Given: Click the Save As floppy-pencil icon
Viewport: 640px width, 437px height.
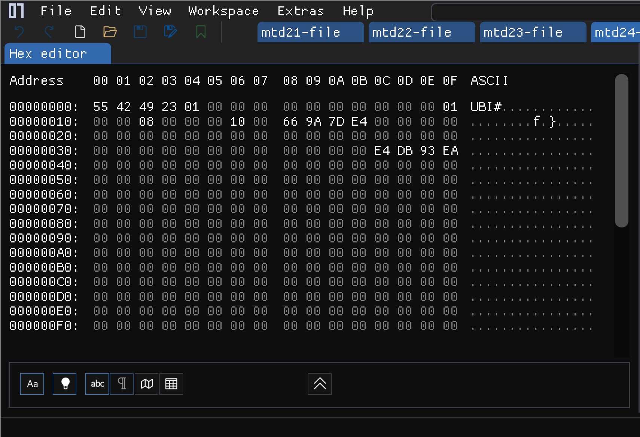Looking at the screenshot, I should (x=171, y=32).
